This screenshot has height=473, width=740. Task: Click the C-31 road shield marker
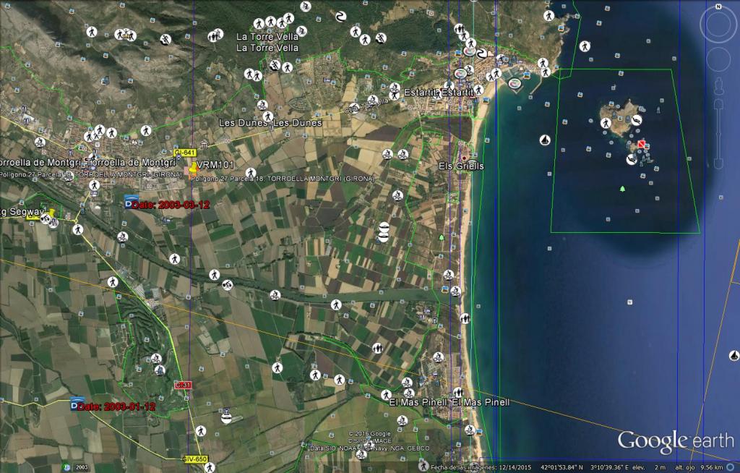click(x=184, y=385)
